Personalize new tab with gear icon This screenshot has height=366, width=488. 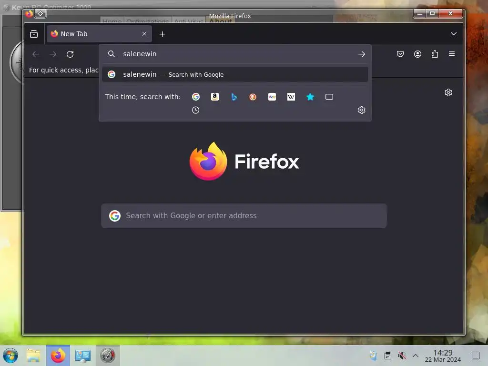tap(448, 92)
